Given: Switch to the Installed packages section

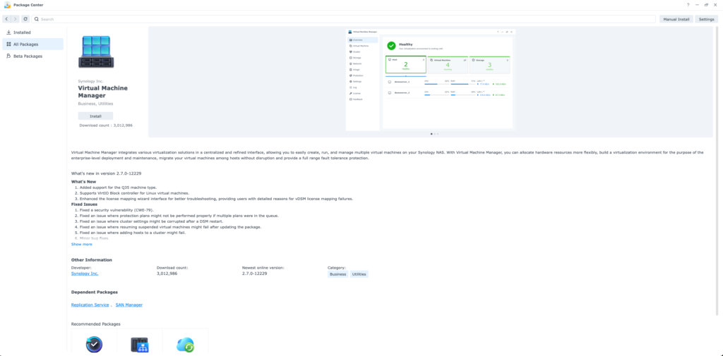Looking at the screenshot, I should [21, 32].
